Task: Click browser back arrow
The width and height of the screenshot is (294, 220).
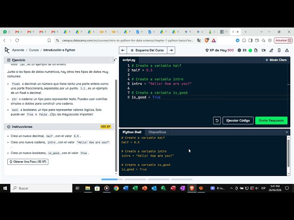Action: (x=5, y=40)
